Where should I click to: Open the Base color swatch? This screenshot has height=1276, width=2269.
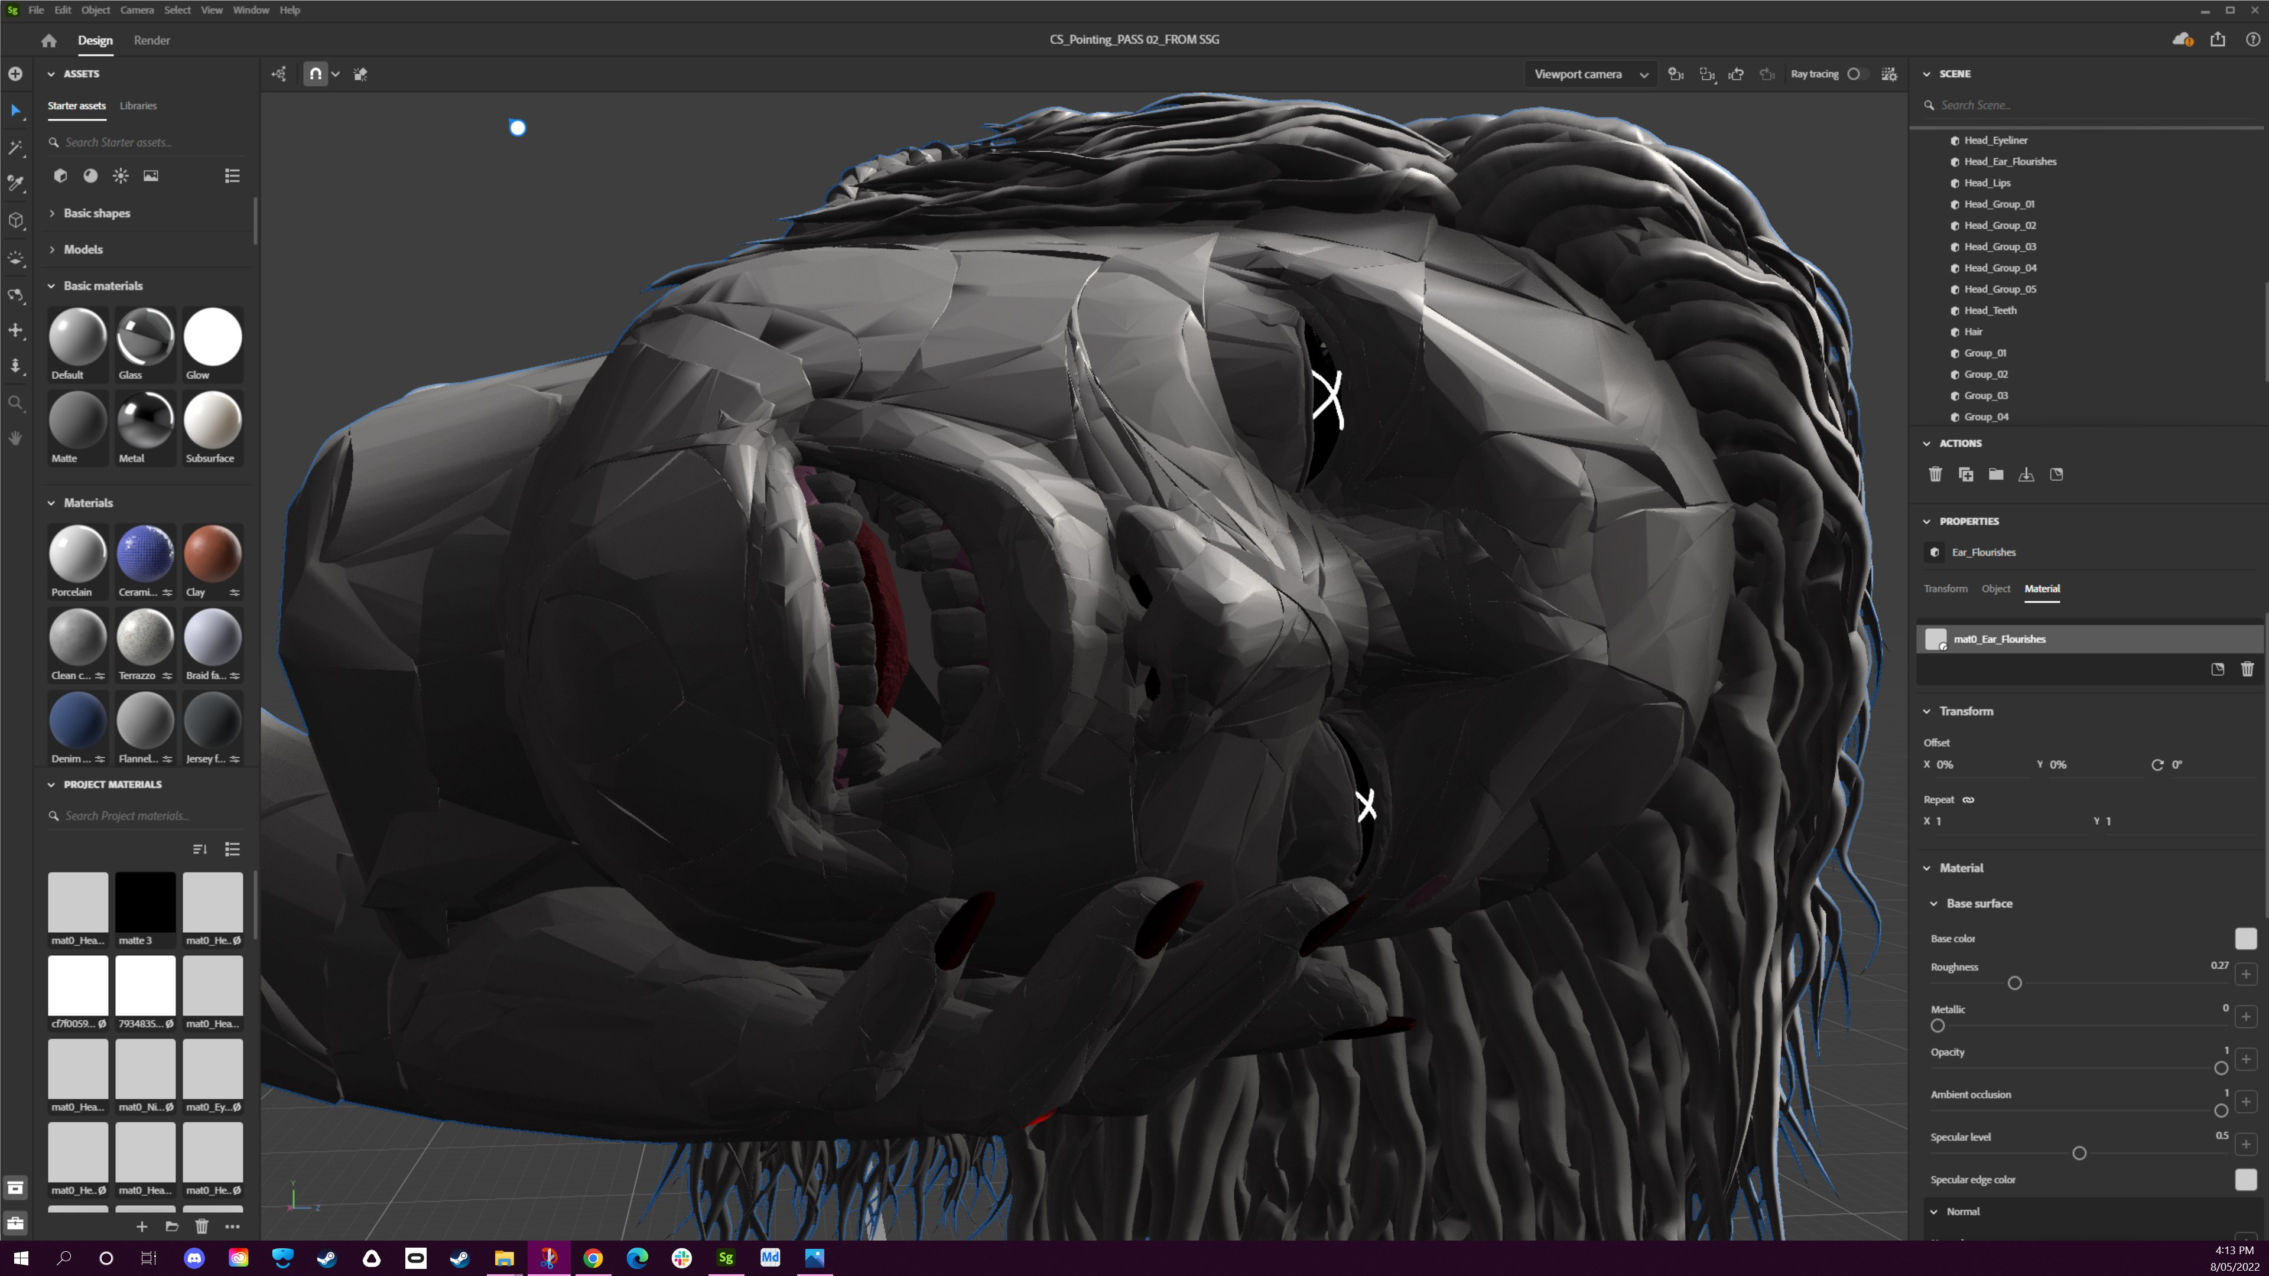pyautogui.click(x=2245, y=939)
